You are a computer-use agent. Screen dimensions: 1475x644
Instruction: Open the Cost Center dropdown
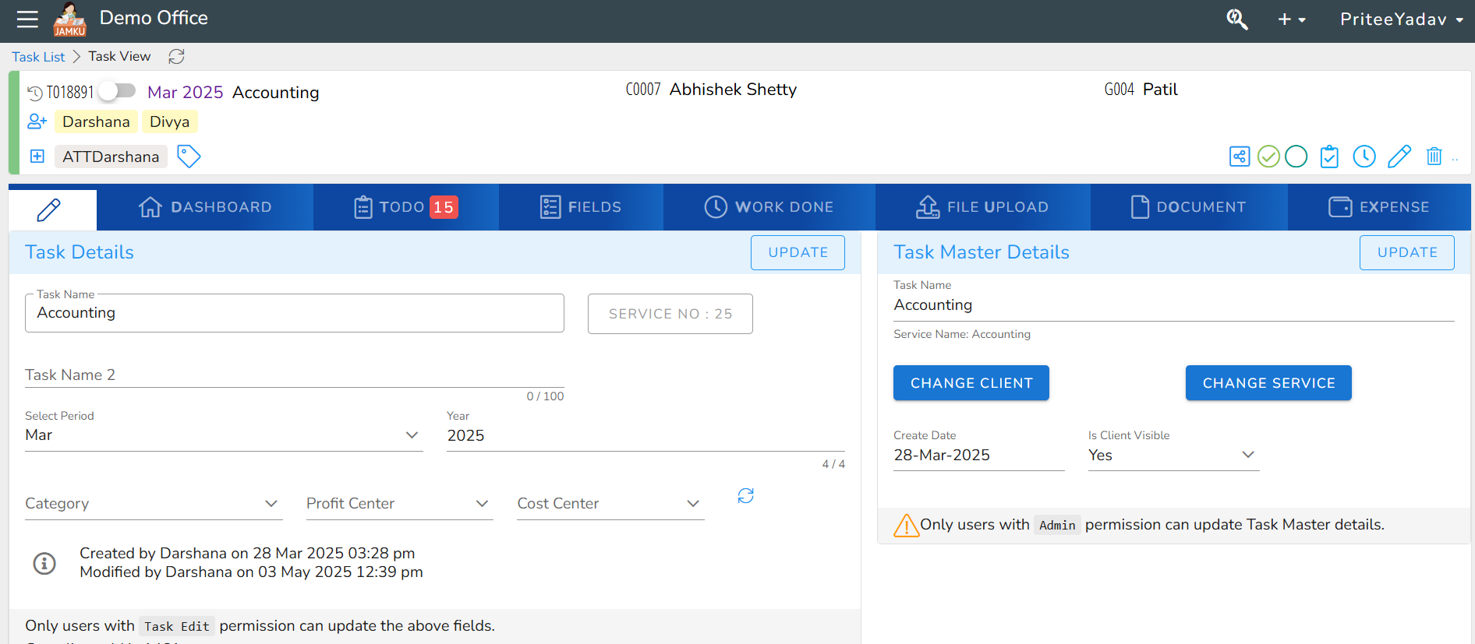(x=610, y=504)
